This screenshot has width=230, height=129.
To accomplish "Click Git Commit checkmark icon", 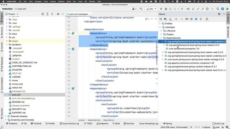I will 198,9.
